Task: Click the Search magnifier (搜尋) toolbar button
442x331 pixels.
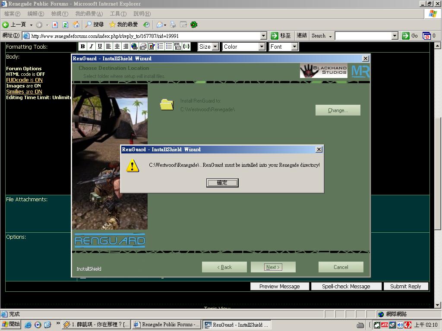Action: pos(95,25)
